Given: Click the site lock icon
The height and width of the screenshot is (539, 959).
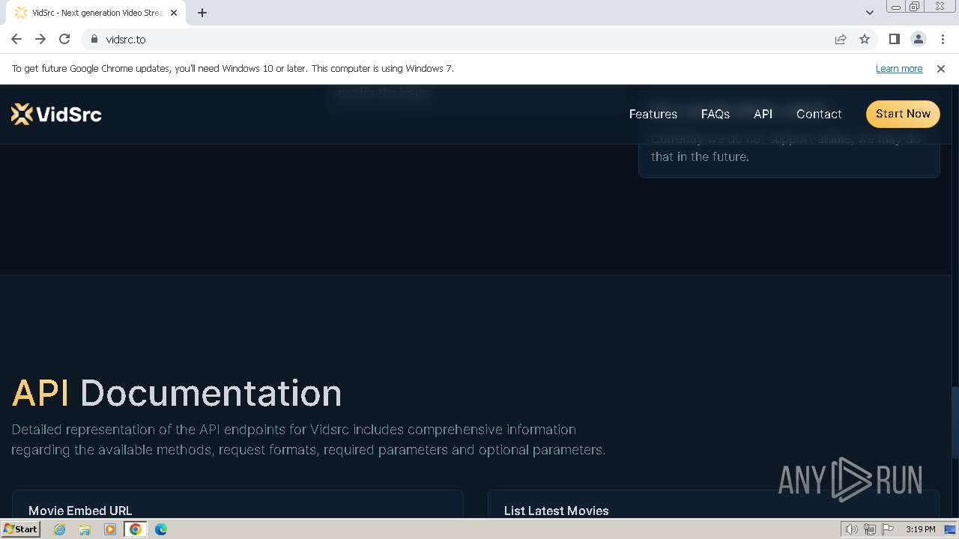Looking at the screenshot, I should (x=94, y=39).
